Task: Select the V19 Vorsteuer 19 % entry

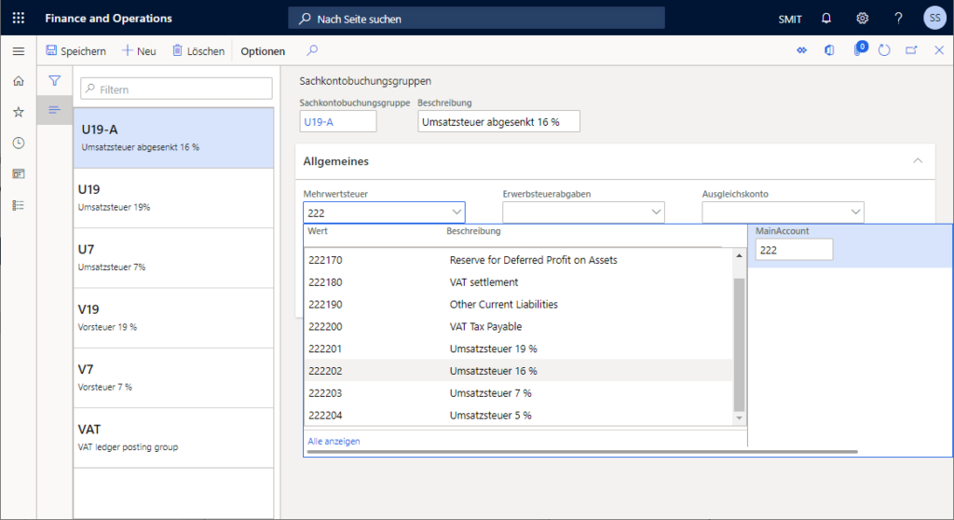Action: click(x=173, y=318)
